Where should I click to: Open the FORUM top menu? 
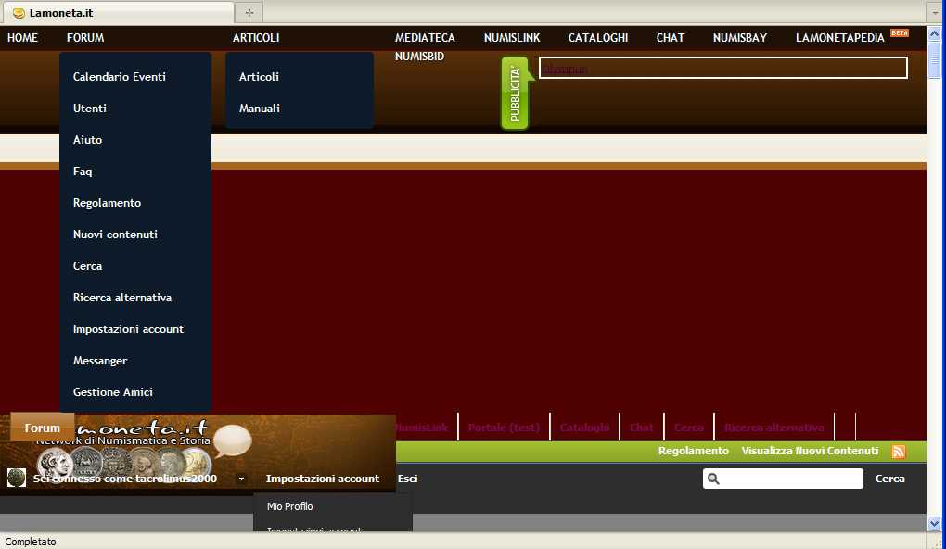85,38
